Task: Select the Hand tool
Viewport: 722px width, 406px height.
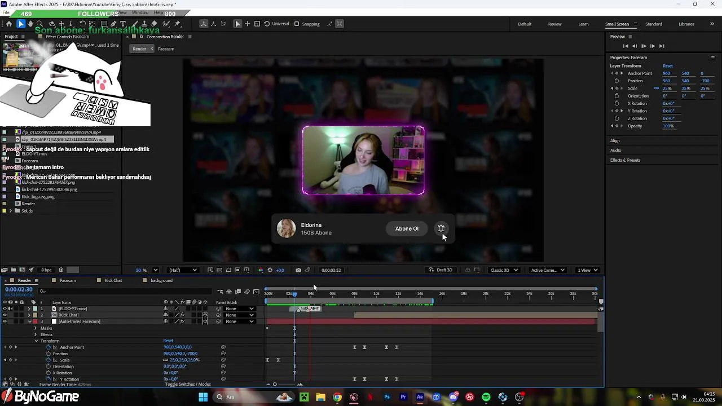Action: pyautogui.click(x=30, y=24)
